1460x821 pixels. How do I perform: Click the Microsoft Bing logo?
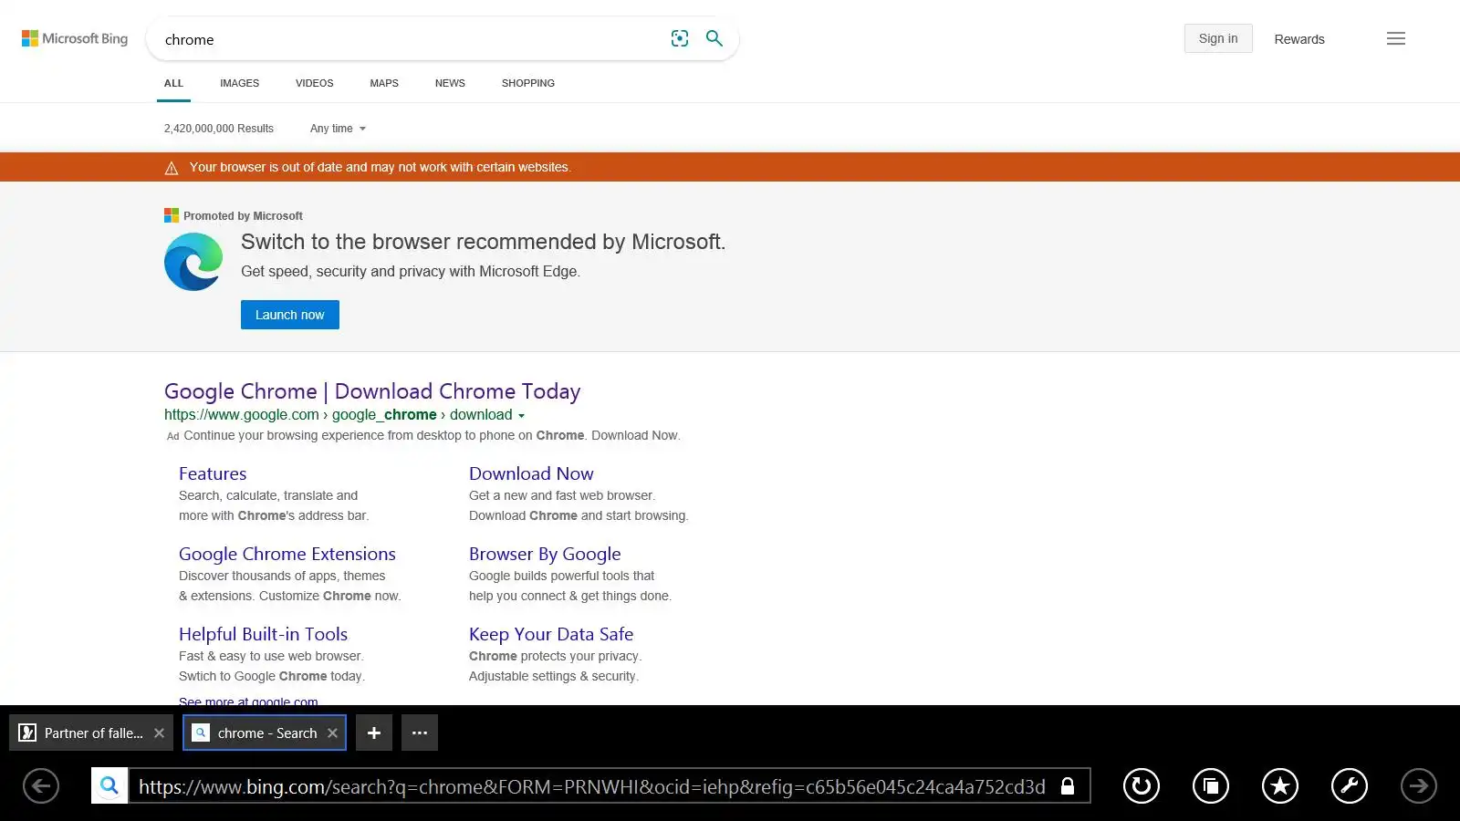pyautogui.click(x=75, y=38)
